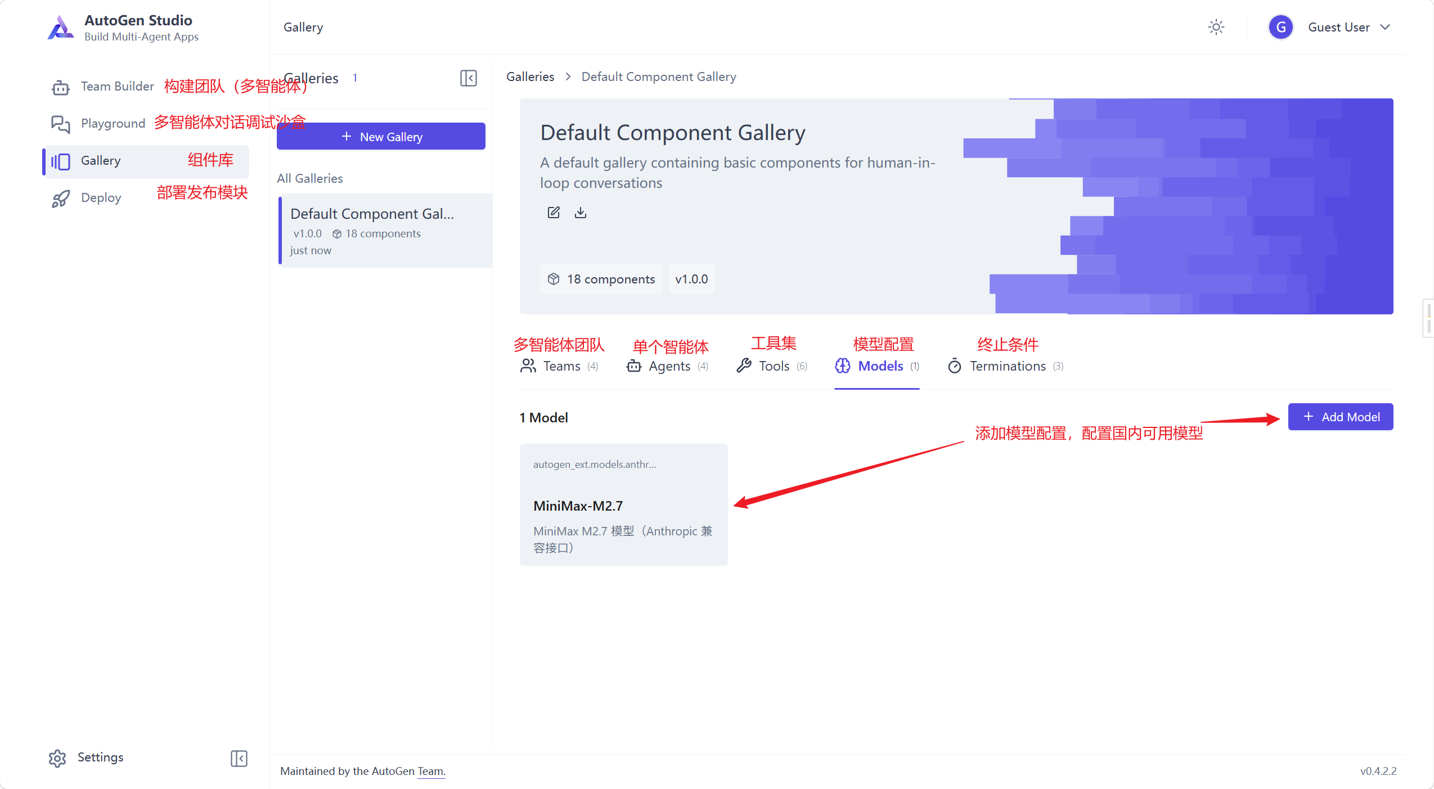
Task: Switch to the Teams tab
Action: [559, 366]
